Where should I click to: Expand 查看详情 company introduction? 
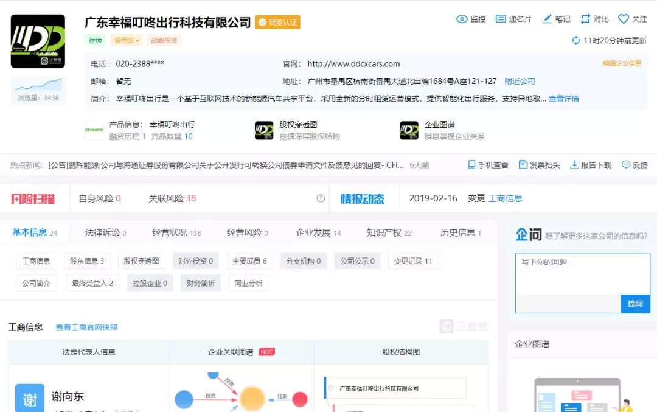point(563,99)
